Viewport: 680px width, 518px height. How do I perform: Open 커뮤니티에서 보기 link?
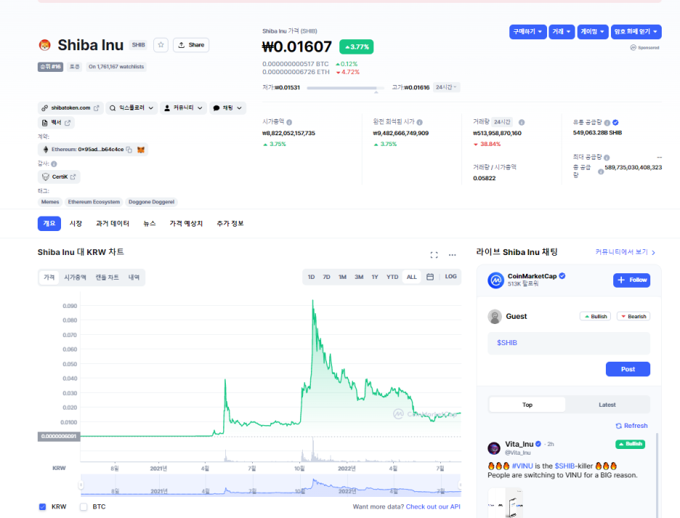625,252
